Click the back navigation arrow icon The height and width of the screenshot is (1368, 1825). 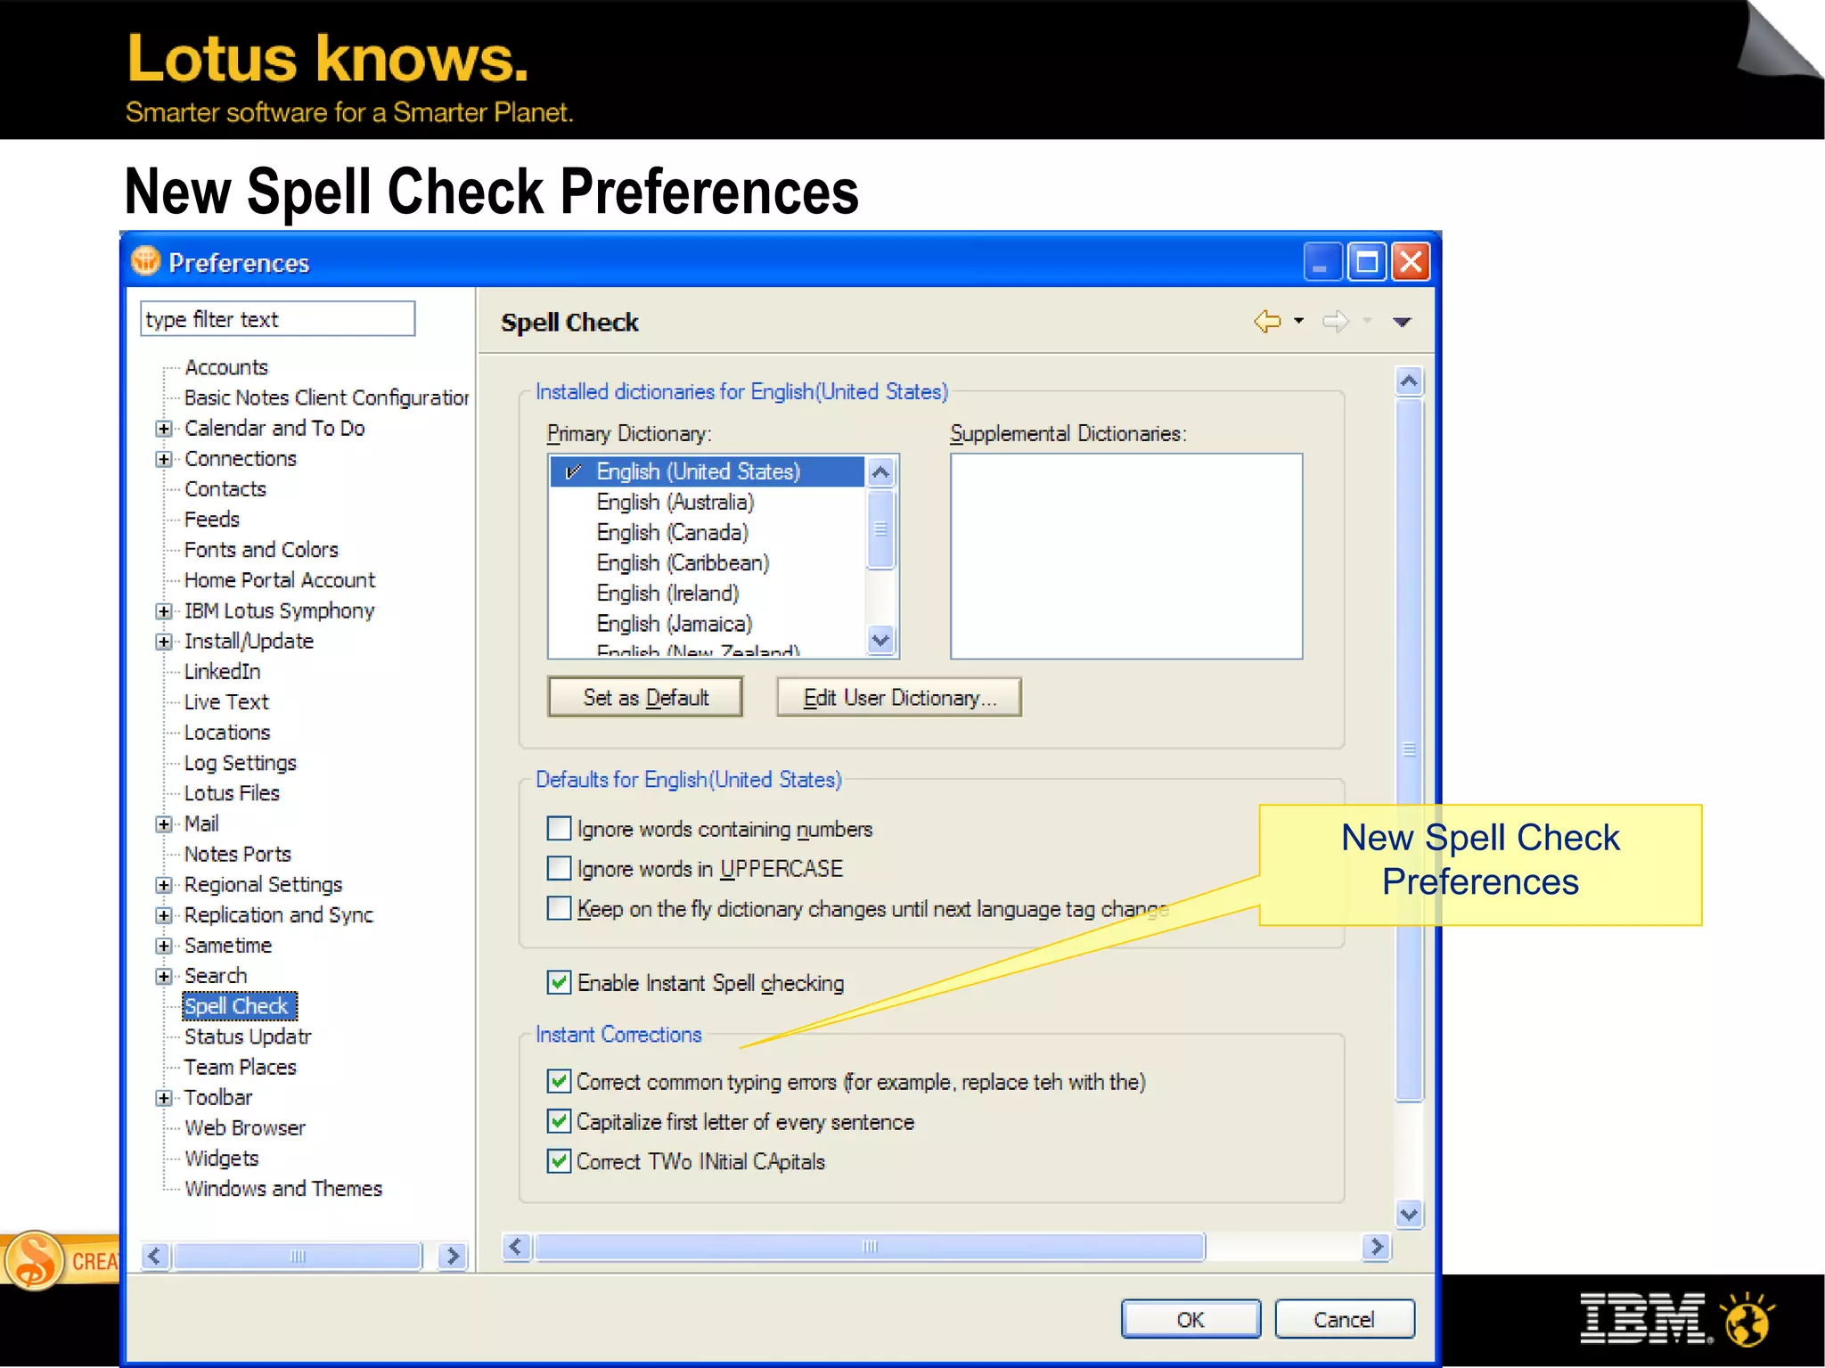1266,321
